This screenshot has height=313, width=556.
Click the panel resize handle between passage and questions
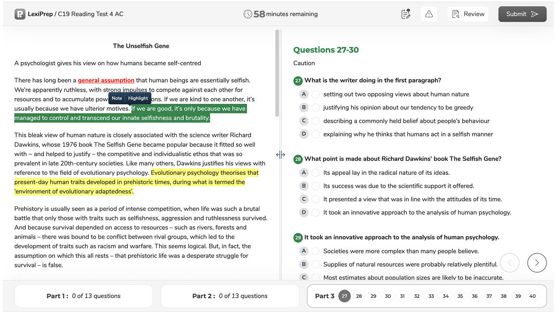point(281,154)
